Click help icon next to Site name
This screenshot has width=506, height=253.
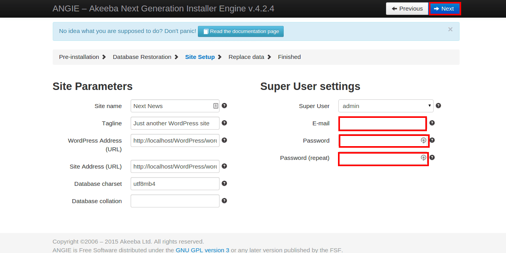click(224, 106)
